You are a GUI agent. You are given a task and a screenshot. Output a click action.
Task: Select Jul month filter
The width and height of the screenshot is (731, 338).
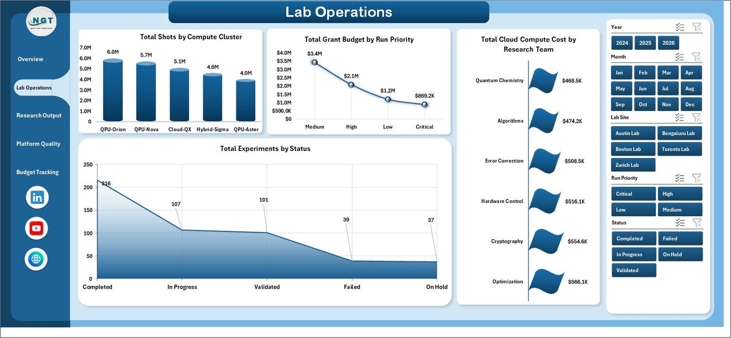[x=668, y=88]
